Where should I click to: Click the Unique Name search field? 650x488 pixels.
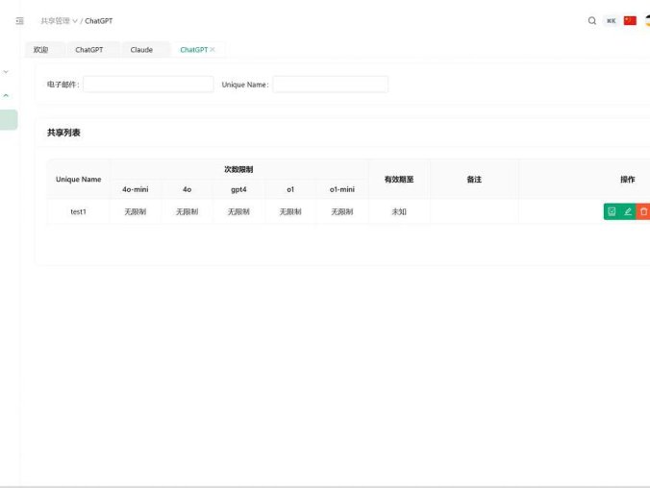coord(331,85)
